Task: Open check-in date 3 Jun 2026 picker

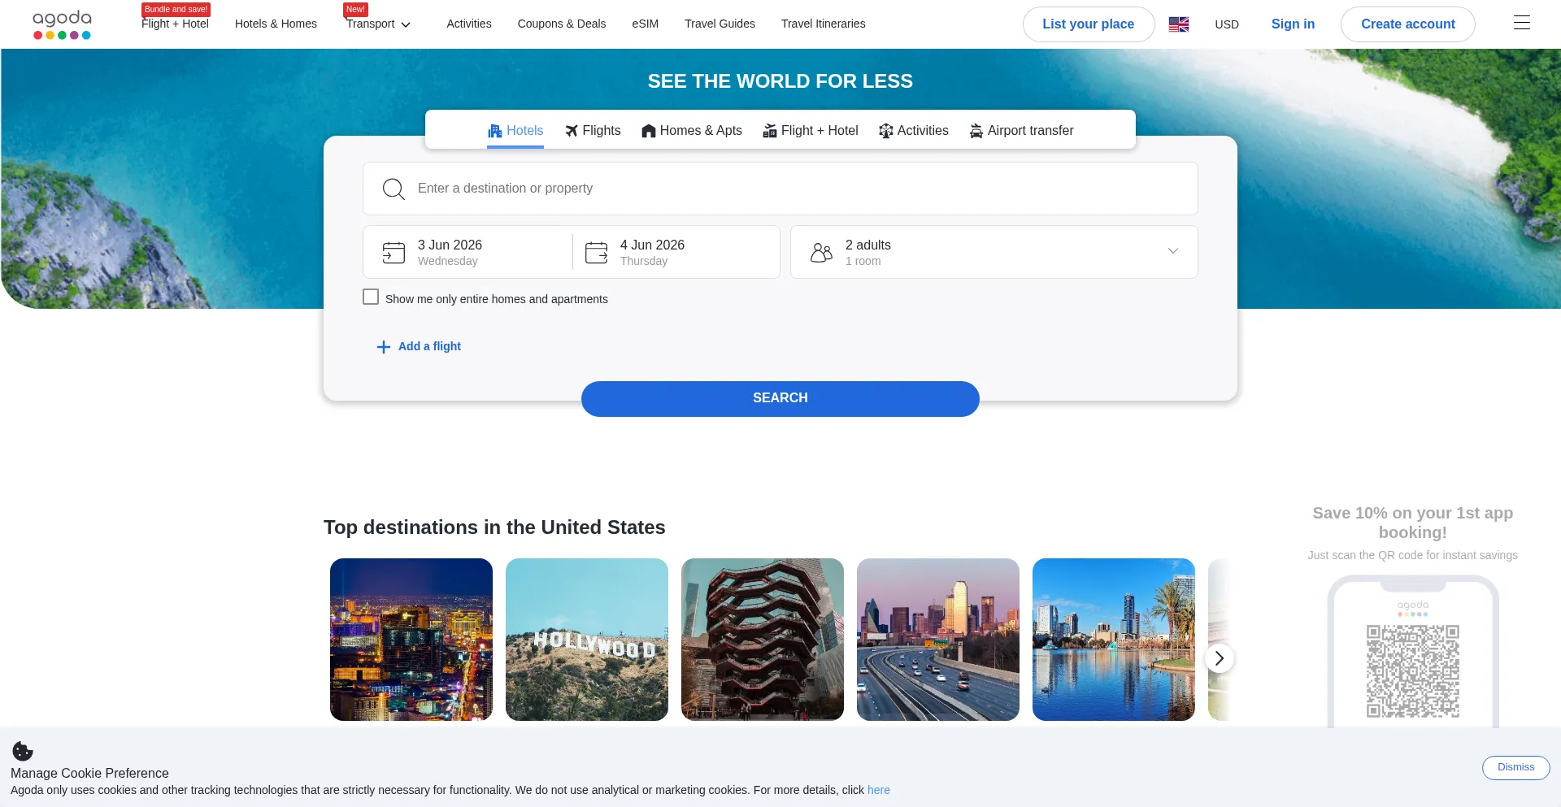Action: (x=468, y=252)
